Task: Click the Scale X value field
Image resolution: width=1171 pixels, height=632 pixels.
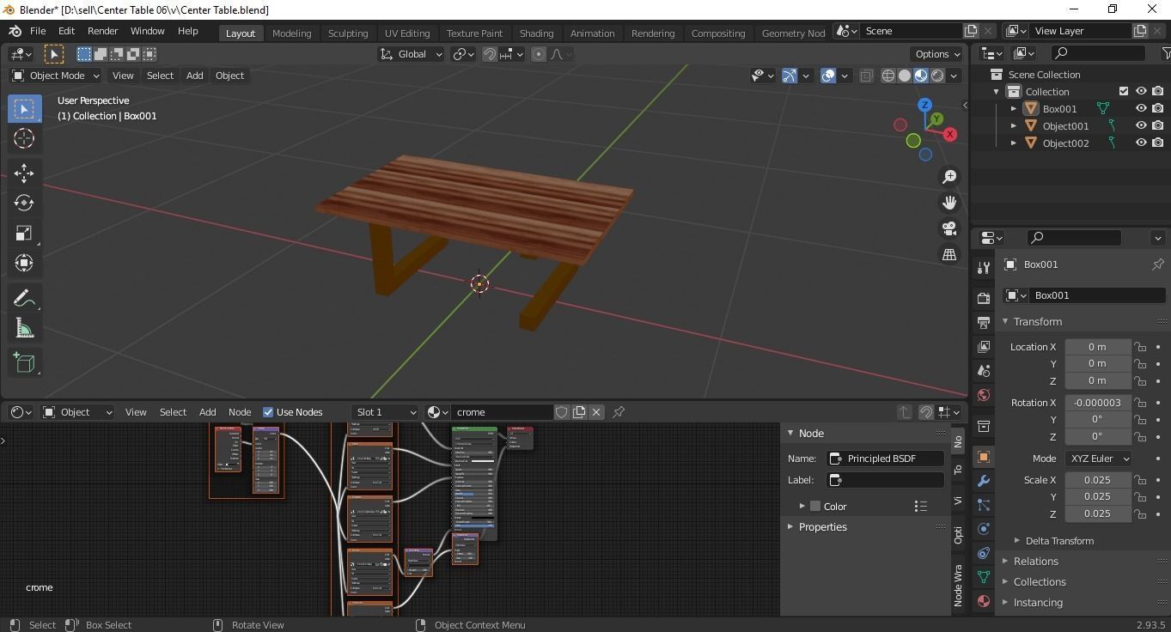Action: [1097, 480]
